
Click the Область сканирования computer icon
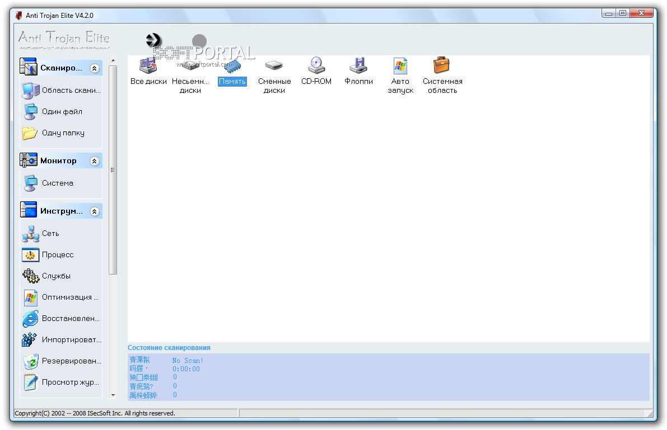pos(31,91)
